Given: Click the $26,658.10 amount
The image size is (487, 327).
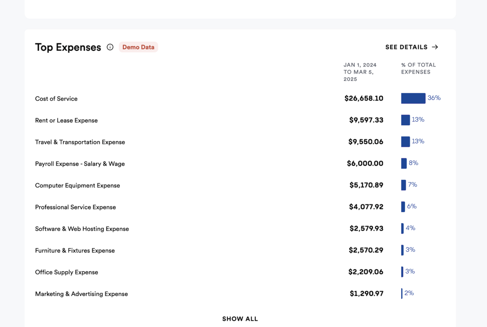Looking at the screenshot, I should (364, 98).
